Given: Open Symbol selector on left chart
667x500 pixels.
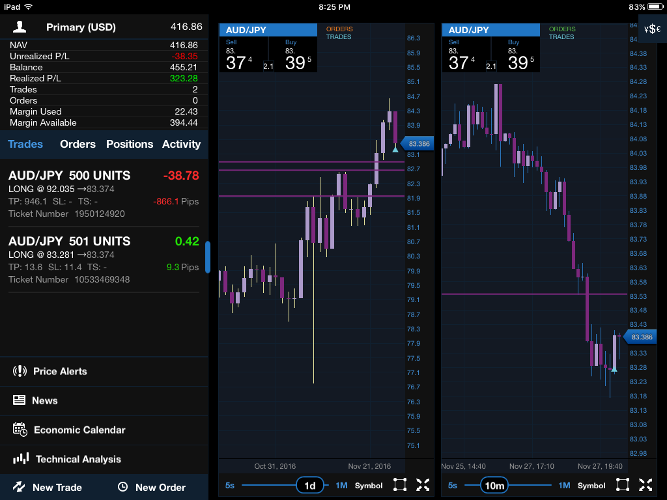Looking at the screenshot, I should (369, 486).
